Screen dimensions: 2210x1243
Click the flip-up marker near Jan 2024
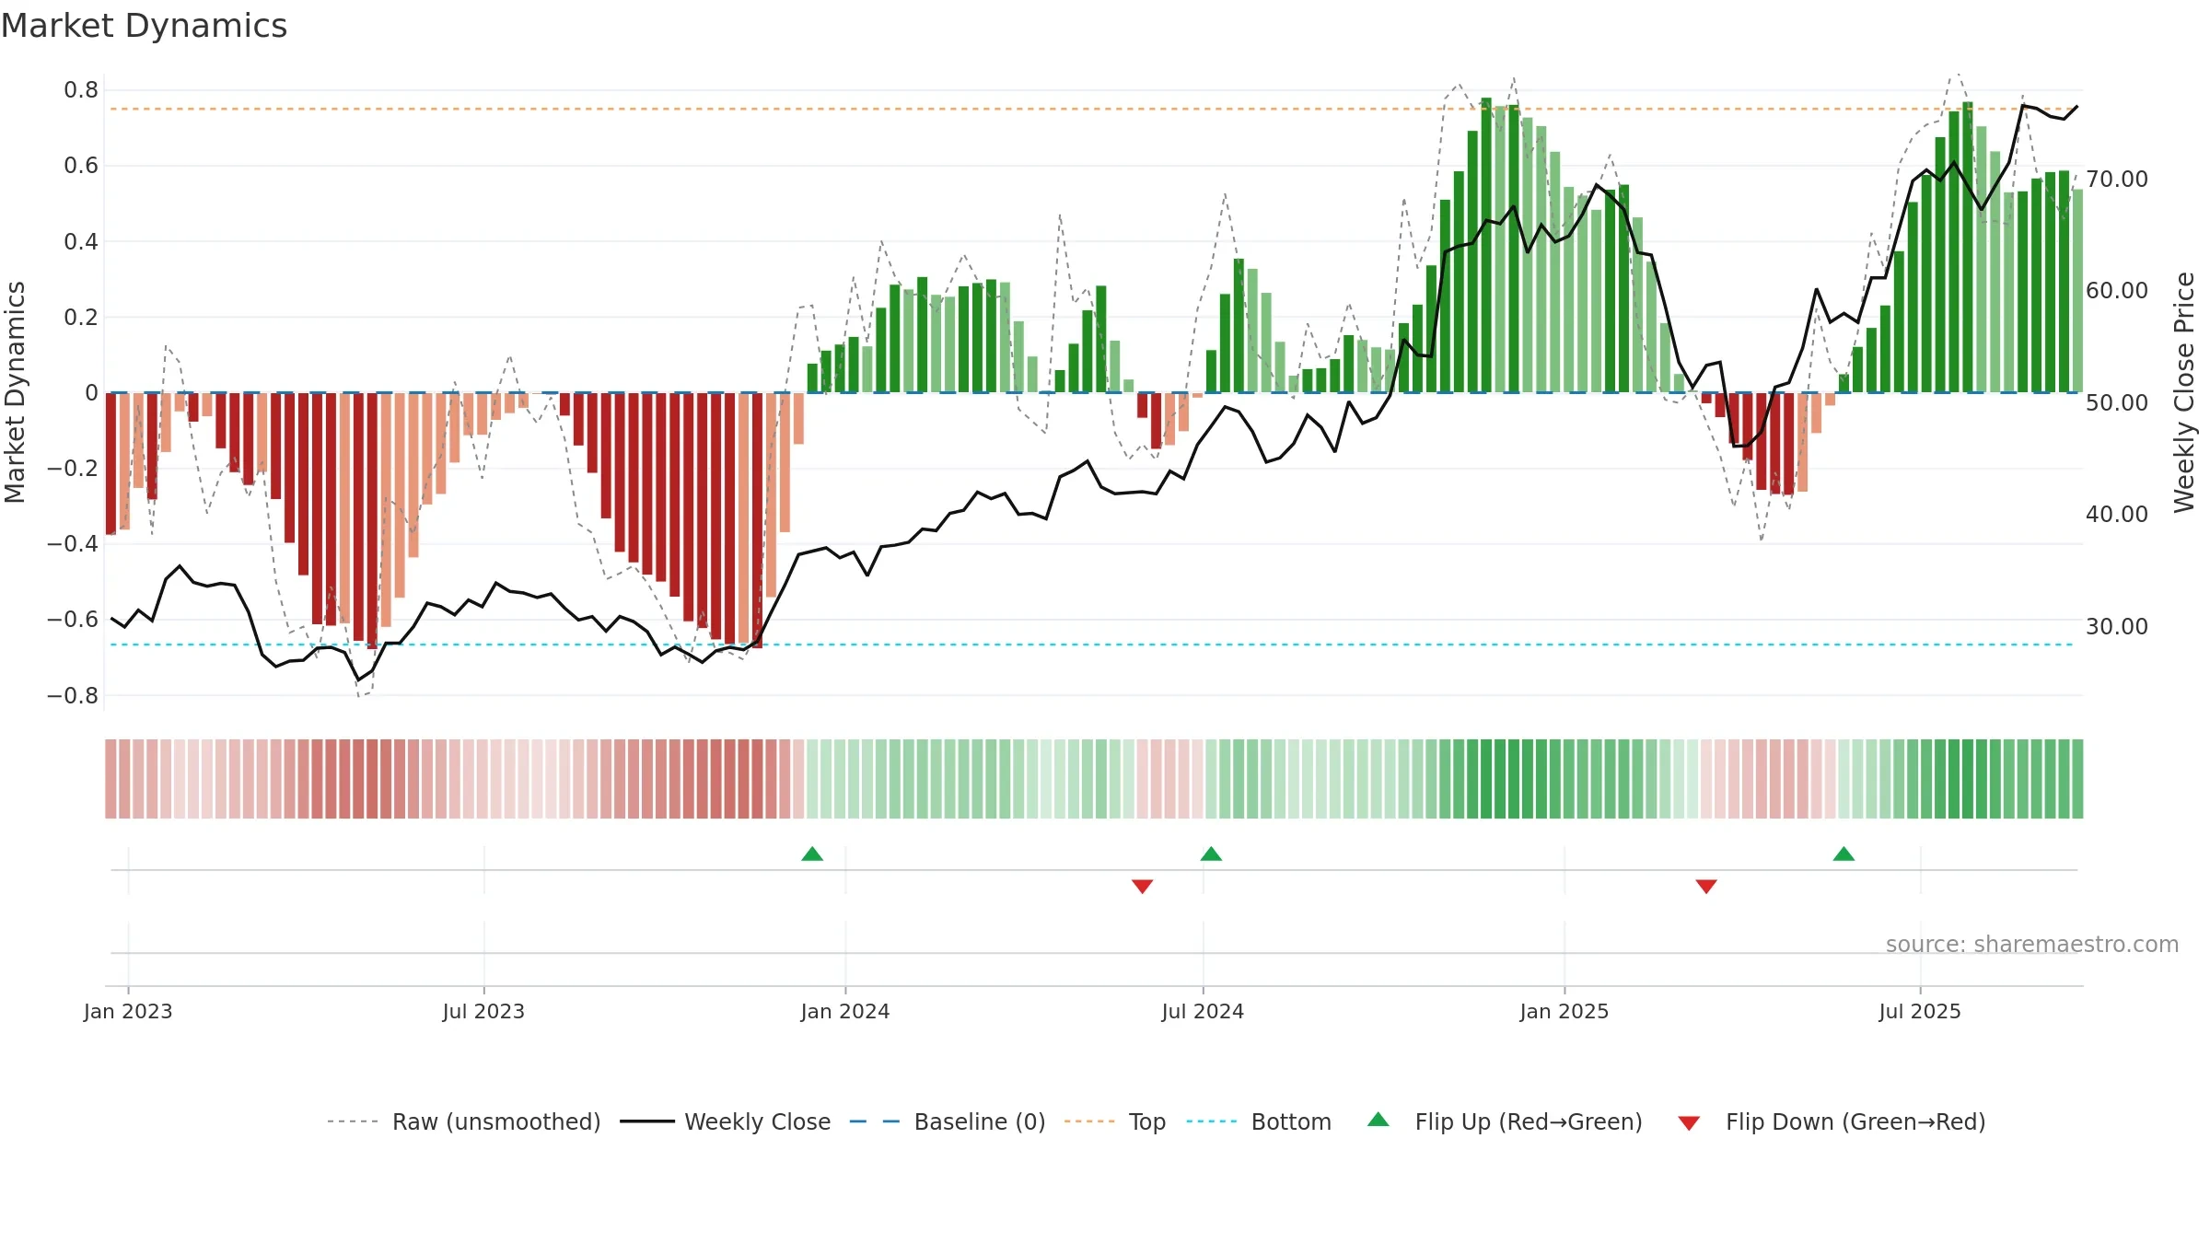click(x=812, y=854)
